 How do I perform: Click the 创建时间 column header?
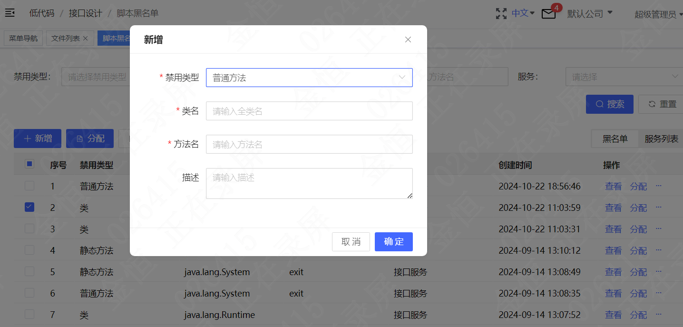coord(515,165)
